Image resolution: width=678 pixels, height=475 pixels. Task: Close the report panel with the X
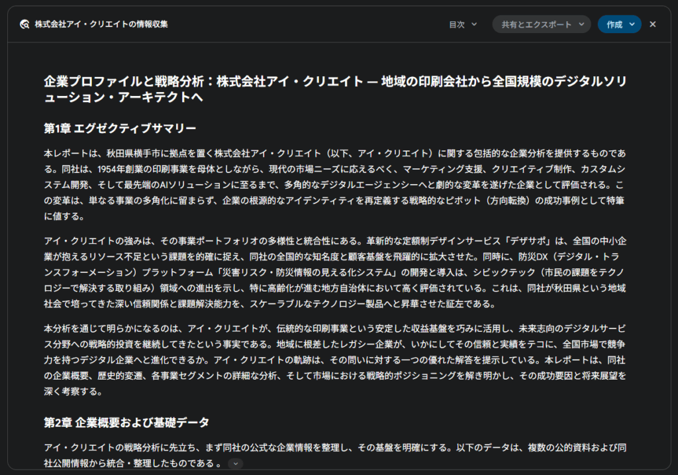pyautogui.click(x=652, y=25)
